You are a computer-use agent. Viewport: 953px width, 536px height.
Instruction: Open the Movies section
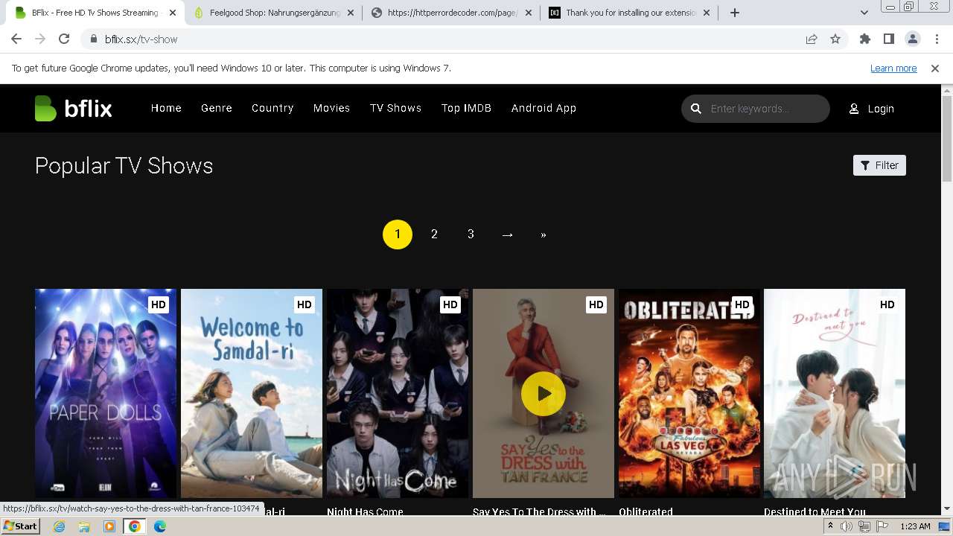[331, 108]
